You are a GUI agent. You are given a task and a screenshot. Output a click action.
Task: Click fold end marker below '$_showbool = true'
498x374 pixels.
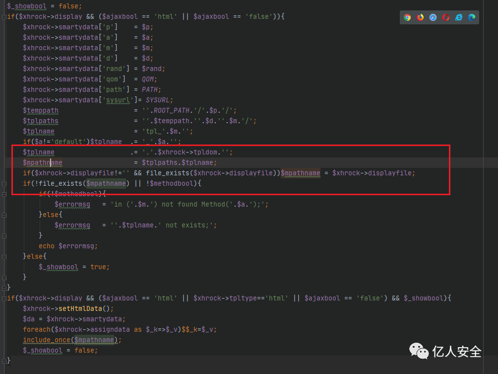(4, 277)
